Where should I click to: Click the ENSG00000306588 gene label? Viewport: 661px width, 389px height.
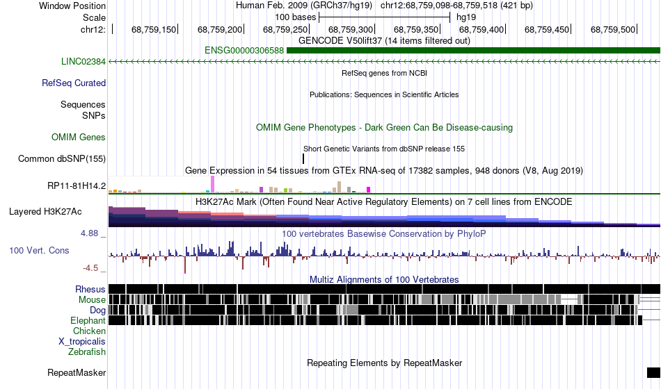point(244,51)
